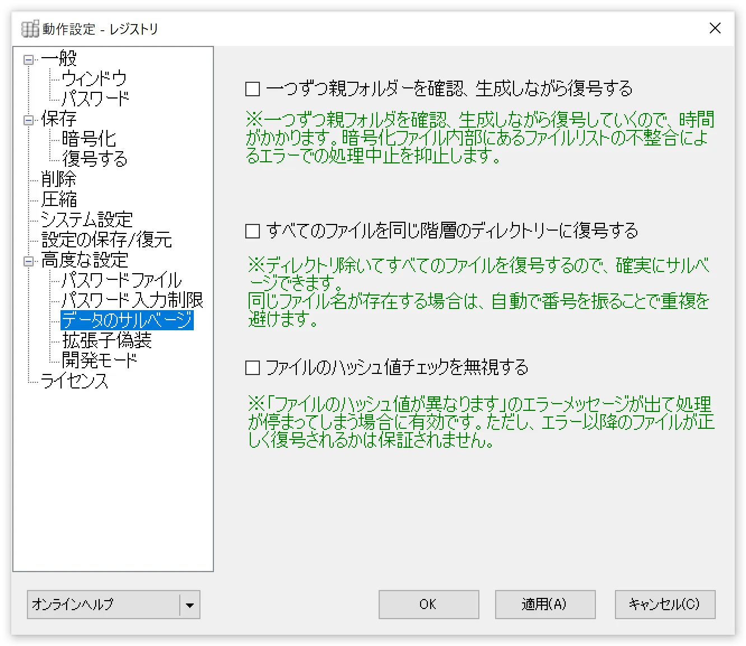746x646 pixels.
Task: Select ウィンドウ in the settings tree
Action: [x=94, y=78]
